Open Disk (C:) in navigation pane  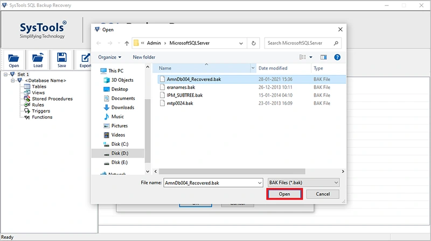click(116, 144)
